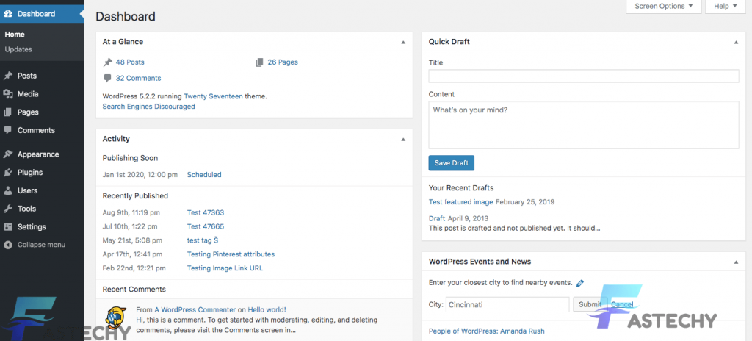Screen dimensions: 752x341
Task: Open the 26 Pages link
Action: (283, 62)
